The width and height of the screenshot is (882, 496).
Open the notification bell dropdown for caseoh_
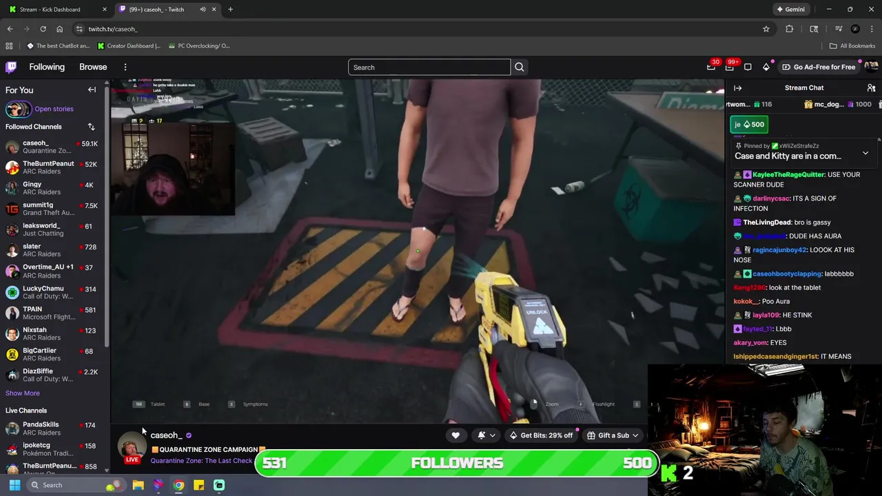tap(486, 435)
